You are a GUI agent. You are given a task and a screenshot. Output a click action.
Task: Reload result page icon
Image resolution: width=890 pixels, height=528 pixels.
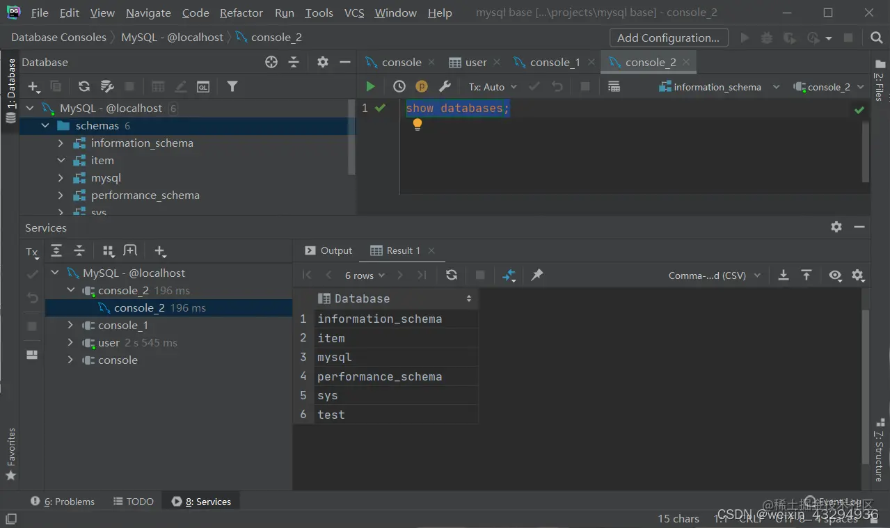point(452,275)
